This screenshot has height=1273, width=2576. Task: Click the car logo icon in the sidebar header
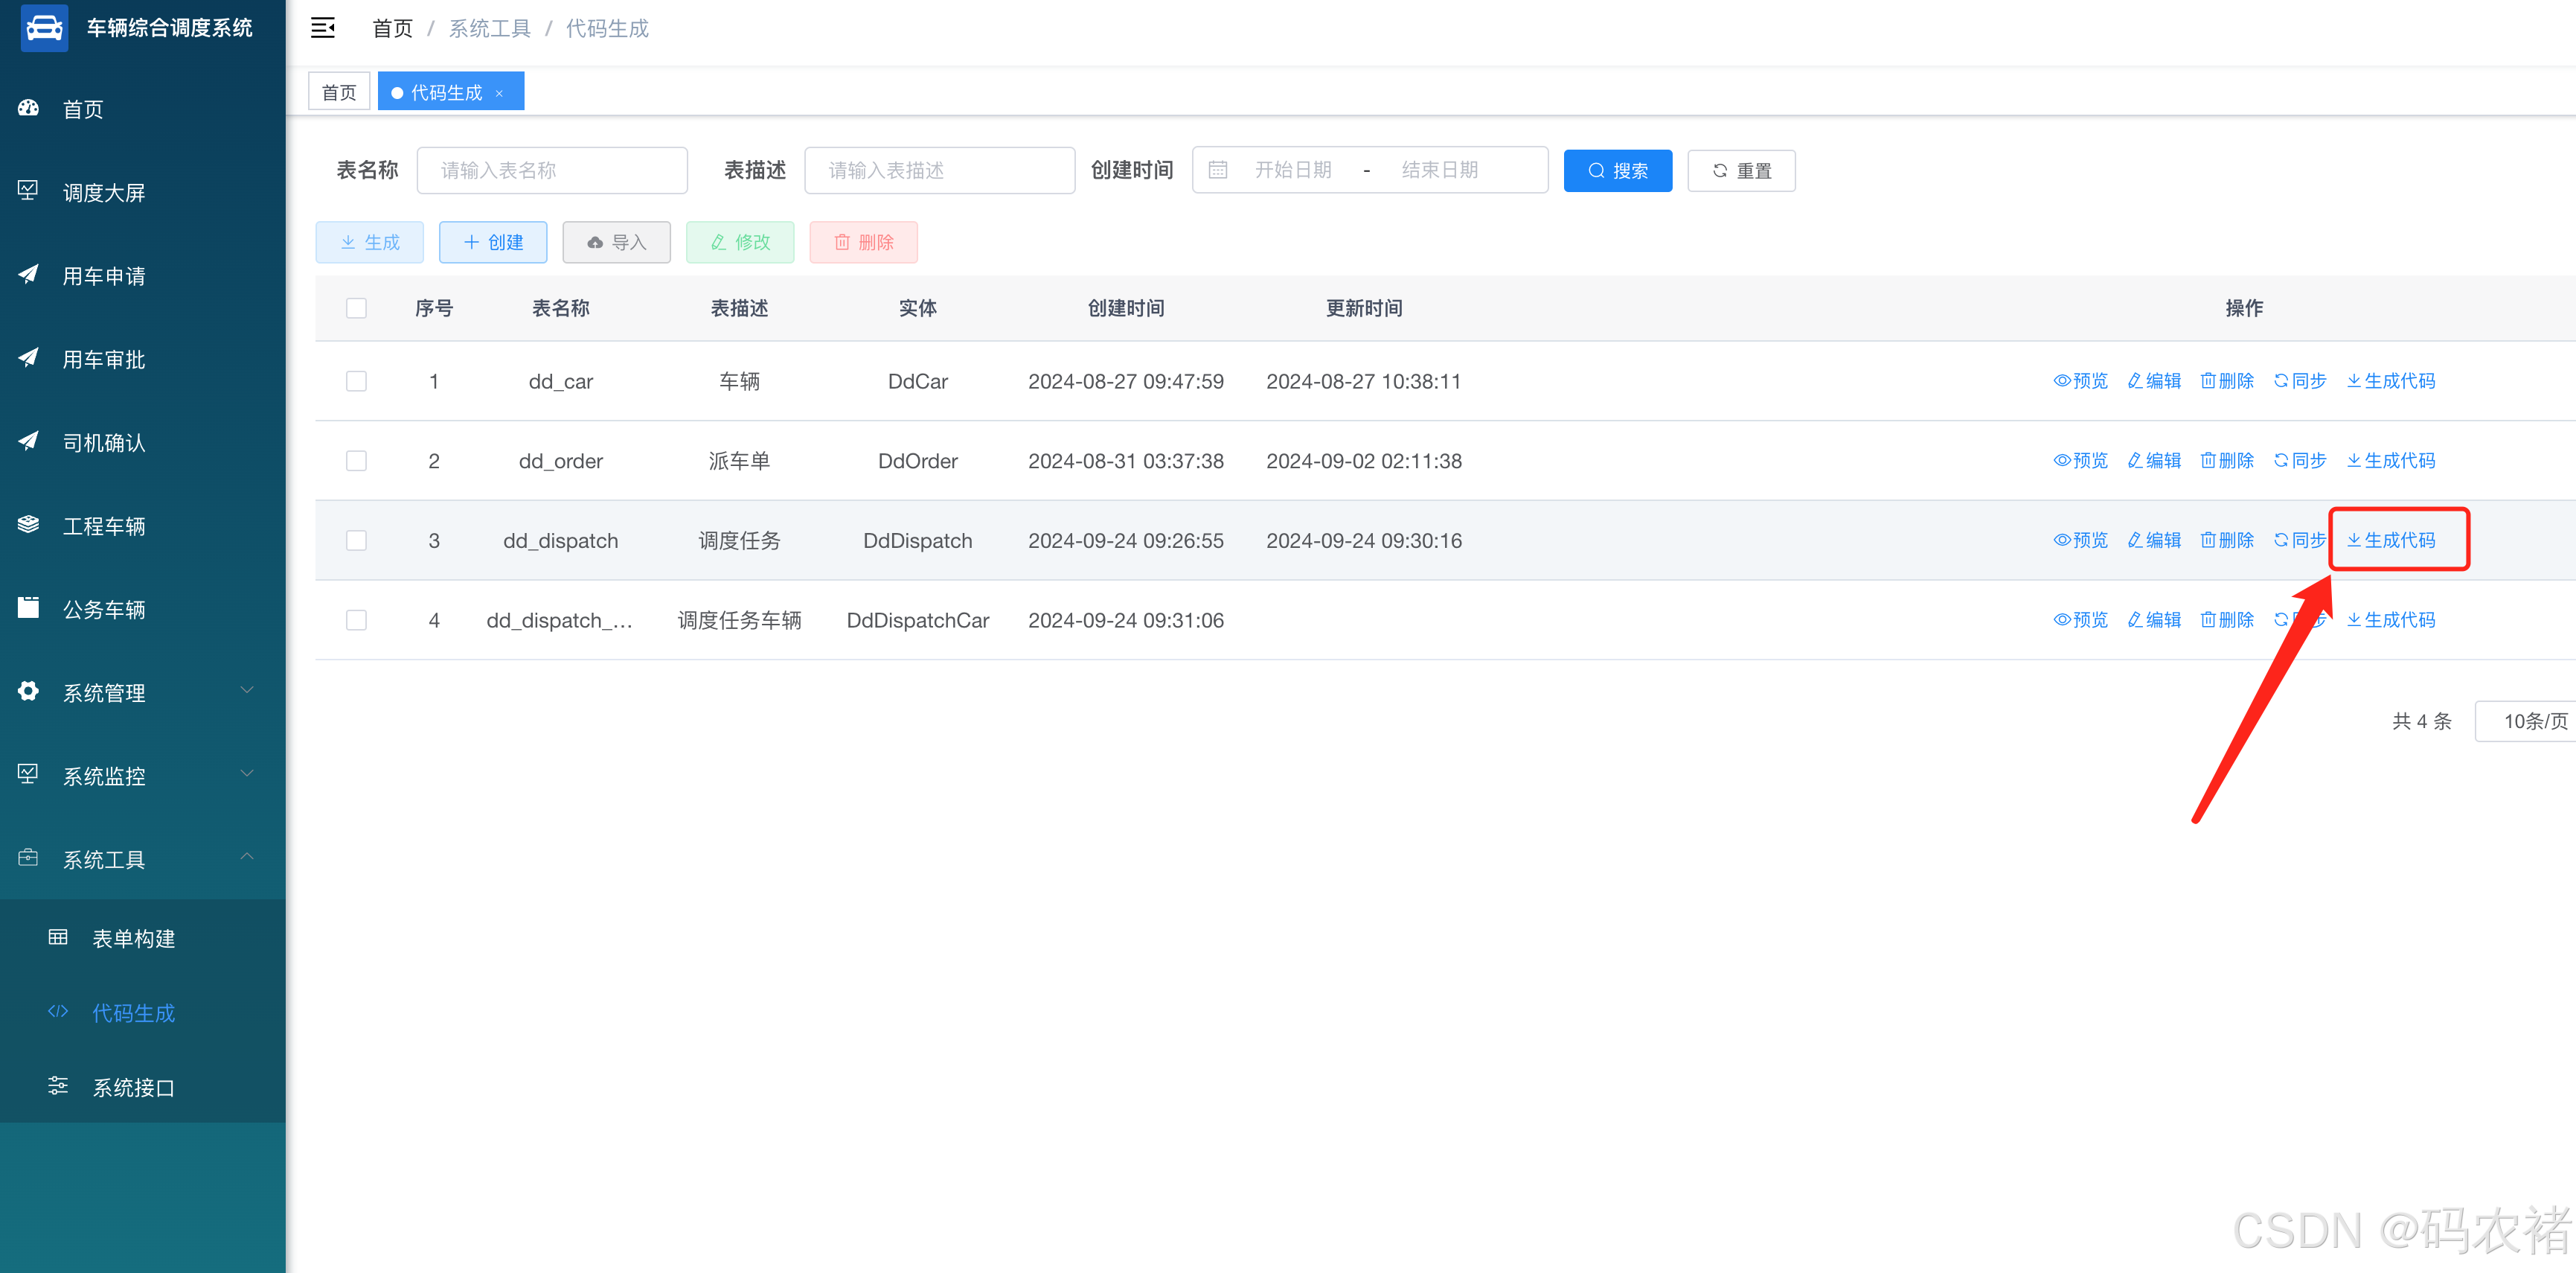[x=44, y=27]
